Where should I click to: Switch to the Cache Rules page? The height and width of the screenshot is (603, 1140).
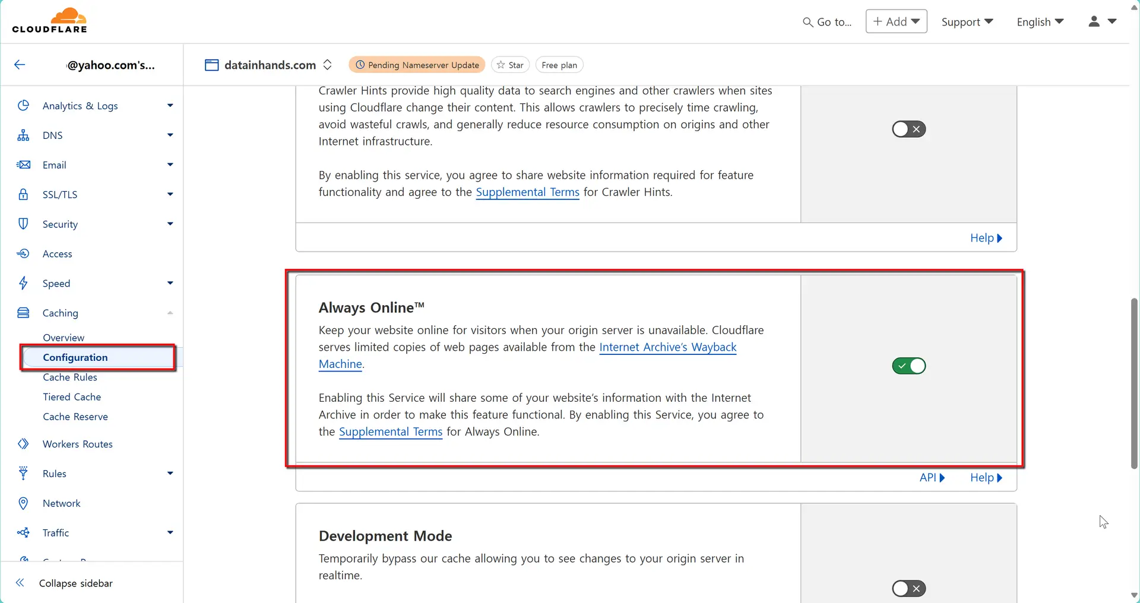pos(70,377)
